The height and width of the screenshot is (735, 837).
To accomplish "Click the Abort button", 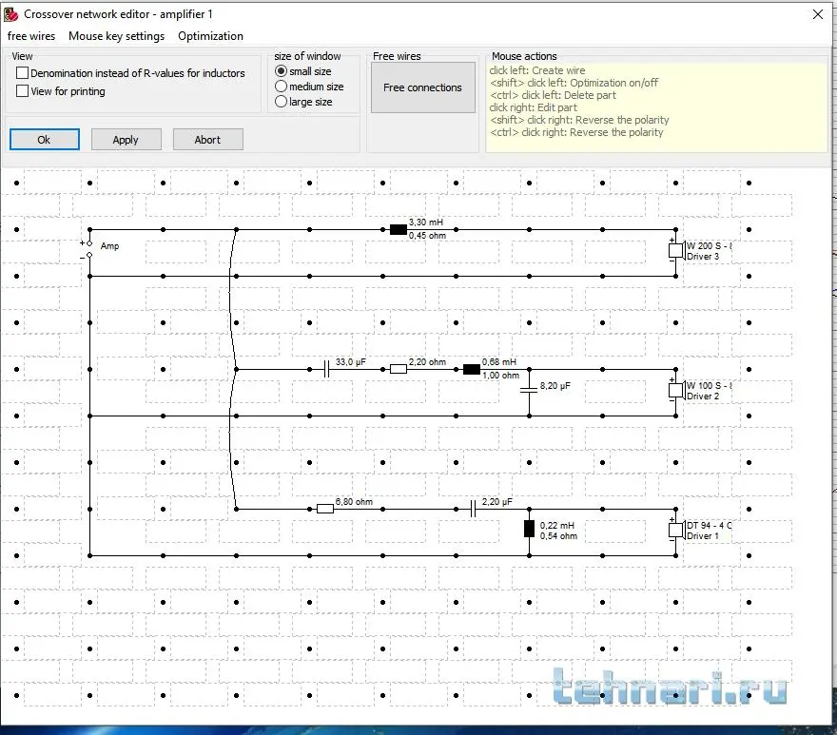I will (207, 140).
